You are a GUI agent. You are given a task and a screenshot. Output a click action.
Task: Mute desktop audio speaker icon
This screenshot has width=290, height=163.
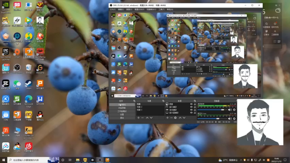pyautogui.click(x=230, y=110)
